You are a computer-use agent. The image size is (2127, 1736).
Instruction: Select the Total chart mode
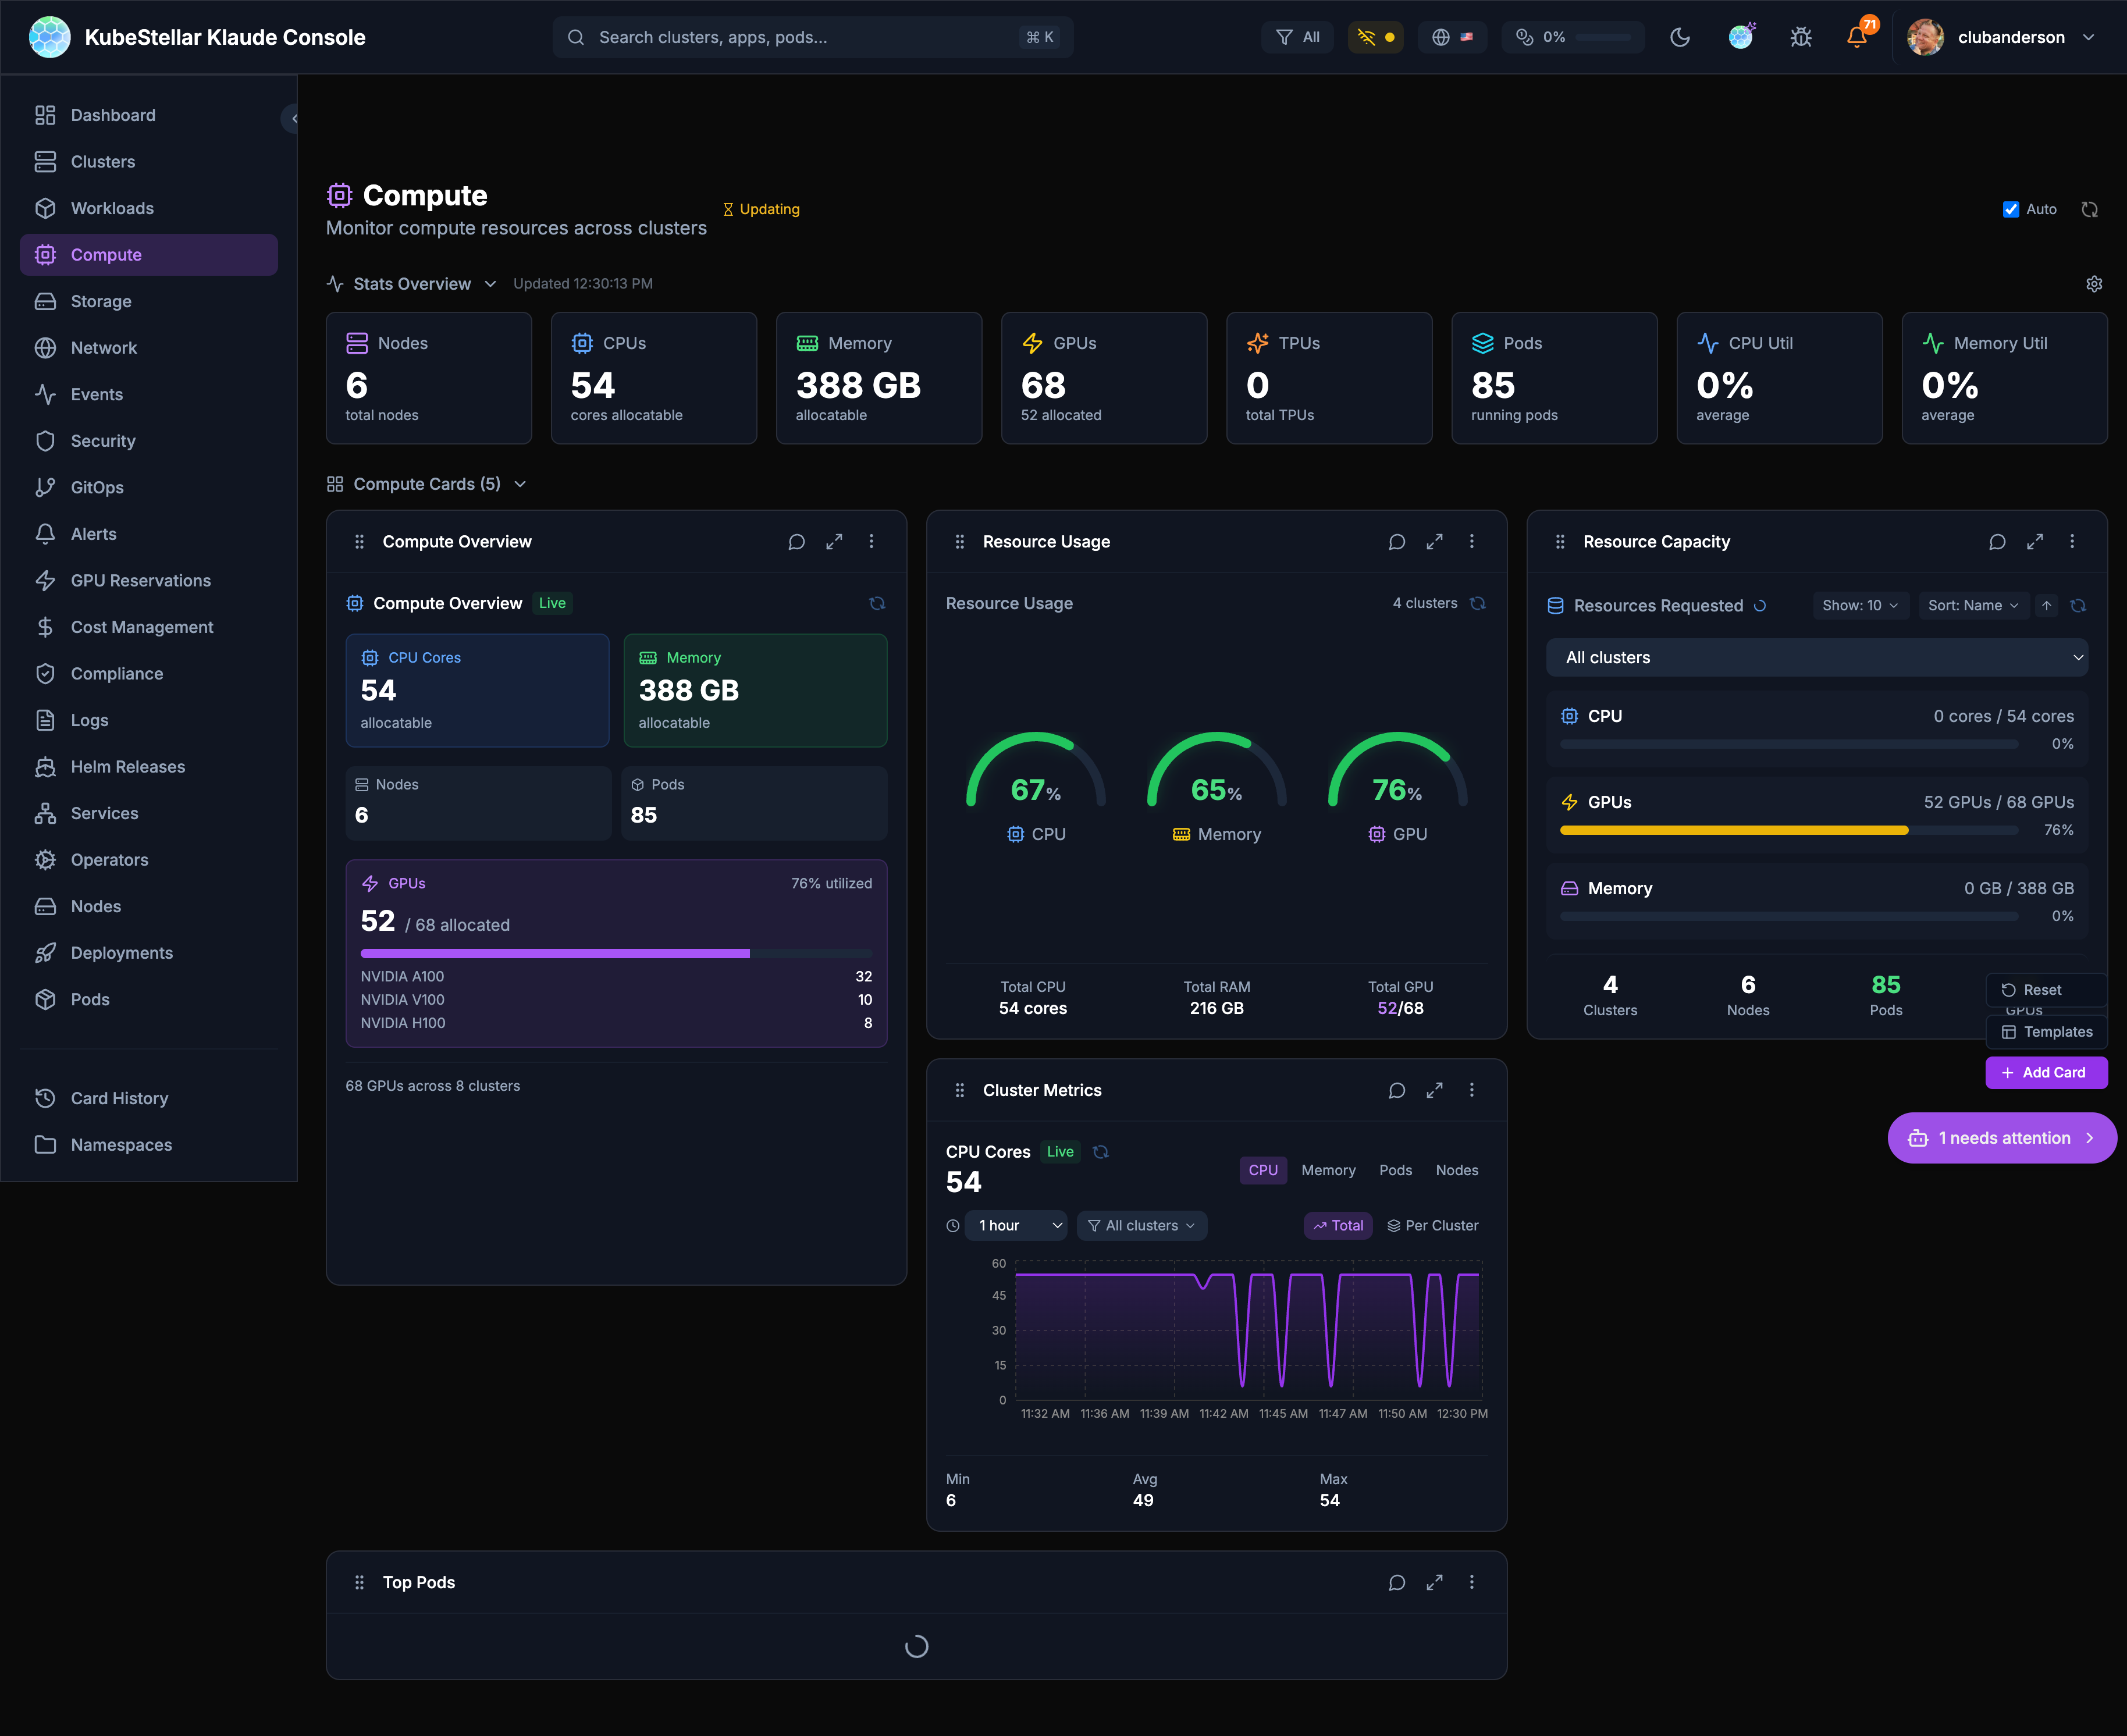(1338, 1225)
